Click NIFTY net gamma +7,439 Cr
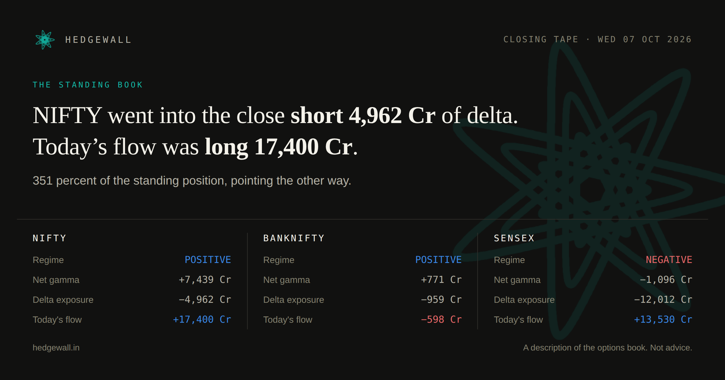Image resolution: width=725 pixels, height=380 pixels. pos(205,280)
